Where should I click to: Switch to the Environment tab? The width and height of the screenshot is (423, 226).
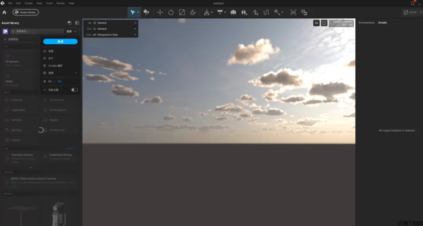click(367, 23)
